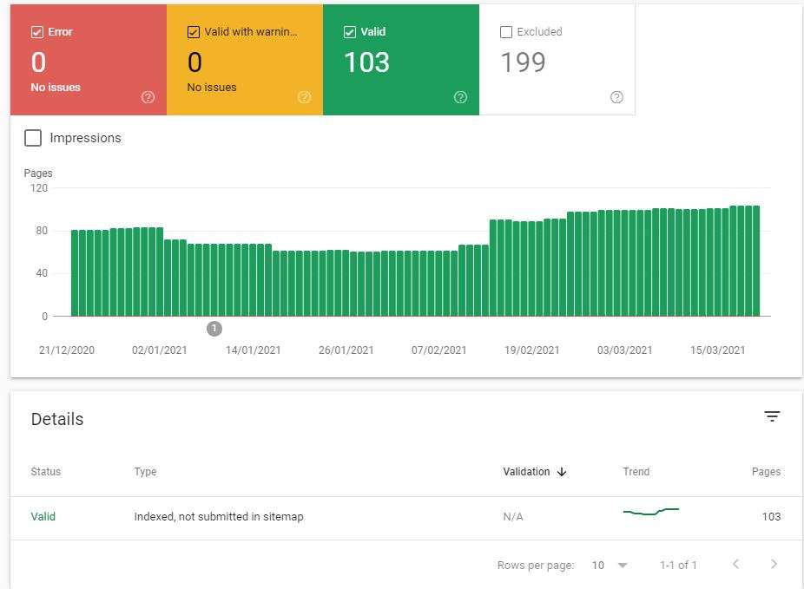The image size is (804, 589).
Task: Open the Valid status row link
Action: (43, 517)
